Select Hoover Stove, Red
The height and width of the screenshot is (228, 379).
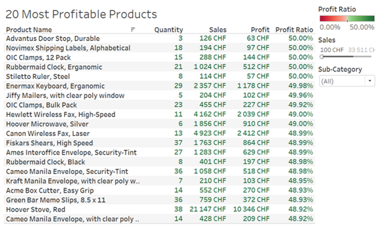tap(35, 209)
